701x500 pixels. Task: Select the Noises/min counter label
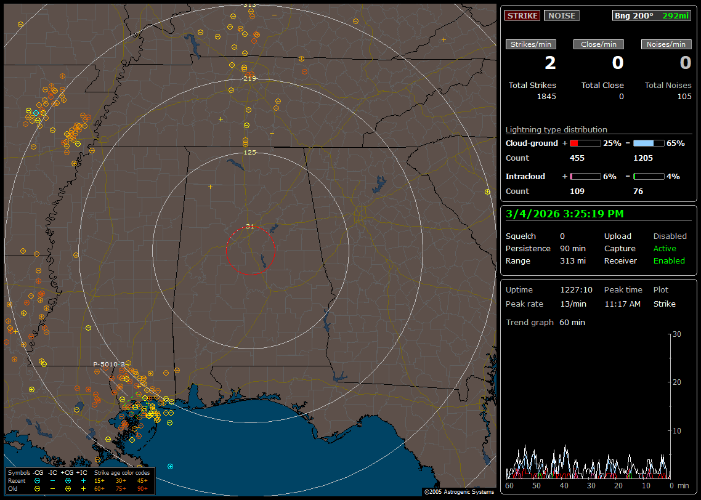666,44
